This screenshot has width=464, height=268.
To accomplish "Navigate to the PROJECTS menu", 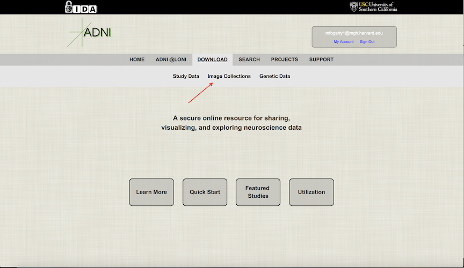I will click(x=285, y=59).
